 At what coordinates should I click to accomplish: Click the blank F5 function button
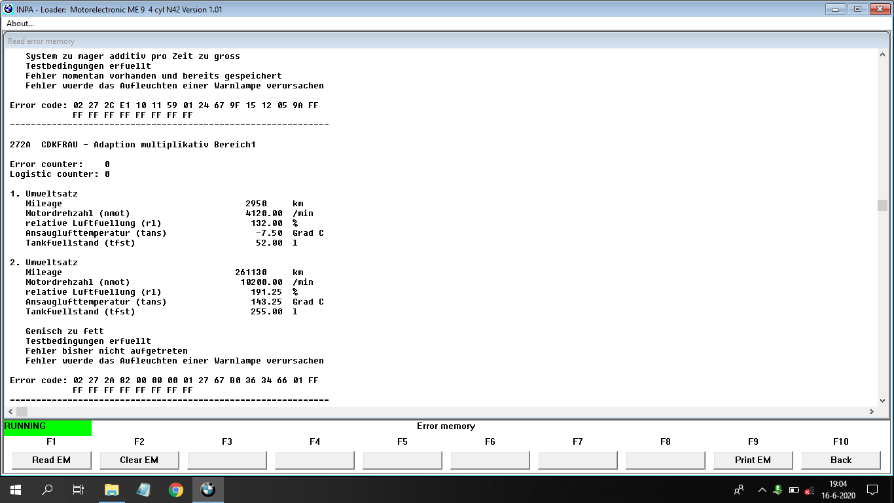(402, 460)
